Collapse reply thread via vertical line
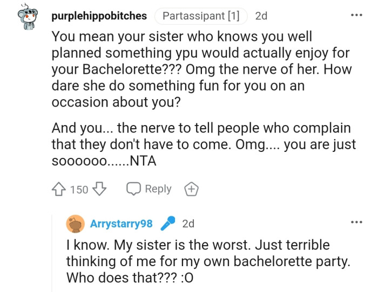This screenshot has height=292, width=378. [x=52, y=253]
